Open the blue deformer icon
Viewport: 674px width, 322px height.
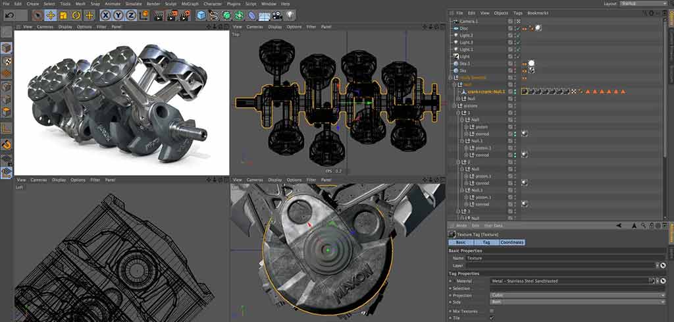[251, 16]
